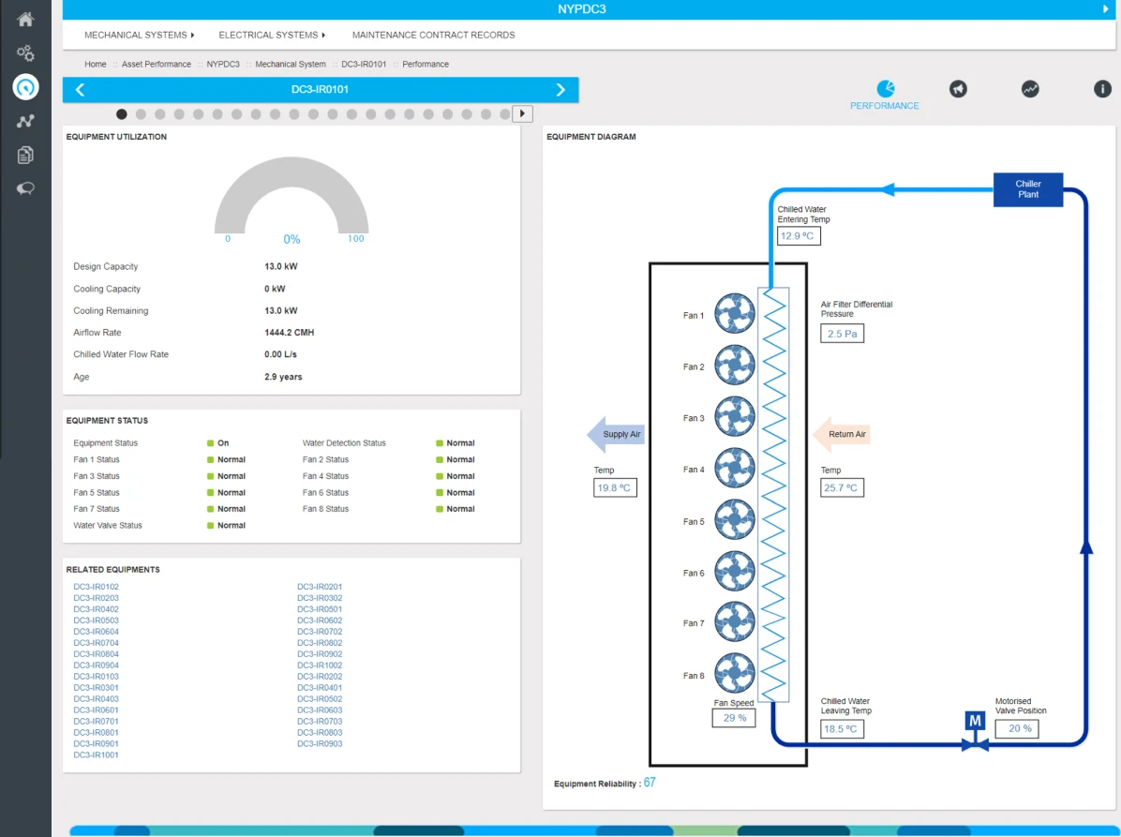1121x837 pixels.
Task: Expand the Mechanical Systems menu
Action: [140, 35]
